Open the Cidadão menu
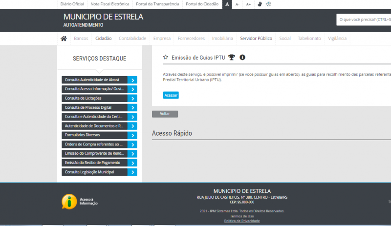Screen dimensions: 391x226 click(x=103, y=39)
